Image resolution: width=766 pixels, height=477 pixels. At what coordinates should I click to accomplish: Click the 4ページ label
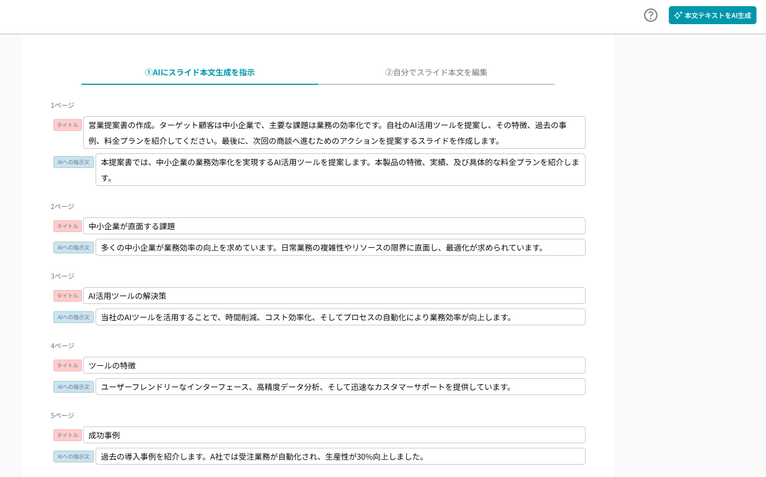click(x=62, y=346)
